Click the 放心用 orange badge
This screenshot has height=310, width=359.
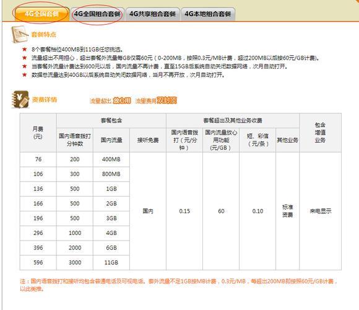122,100
